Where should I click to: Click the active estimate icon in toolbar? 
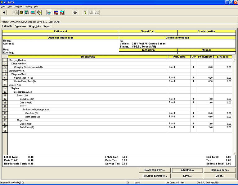(x=49, y=12)
